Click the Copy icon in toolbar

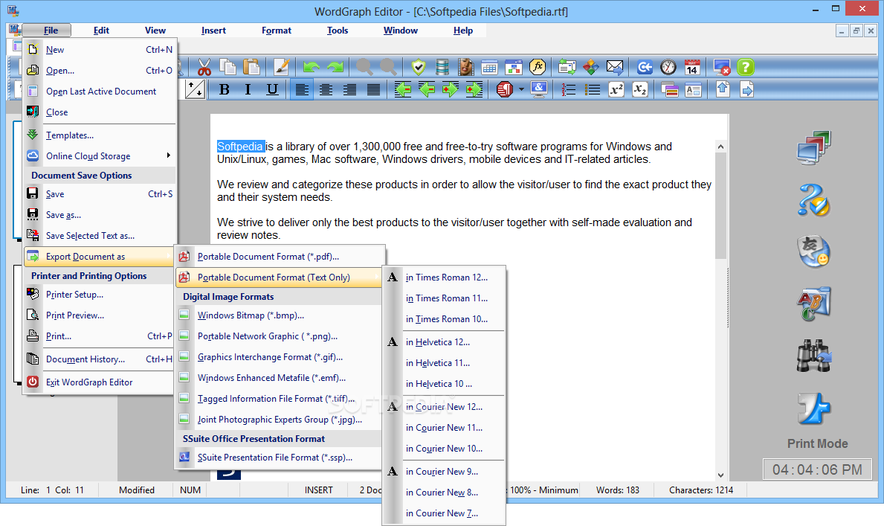pos(228,67)
